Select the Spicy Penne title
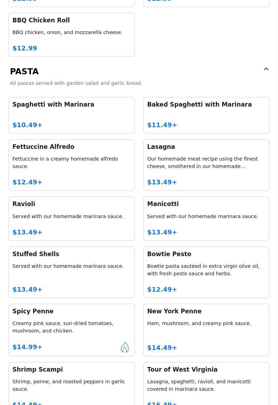The height and width of the screenshot is (405, 278). 33,311
